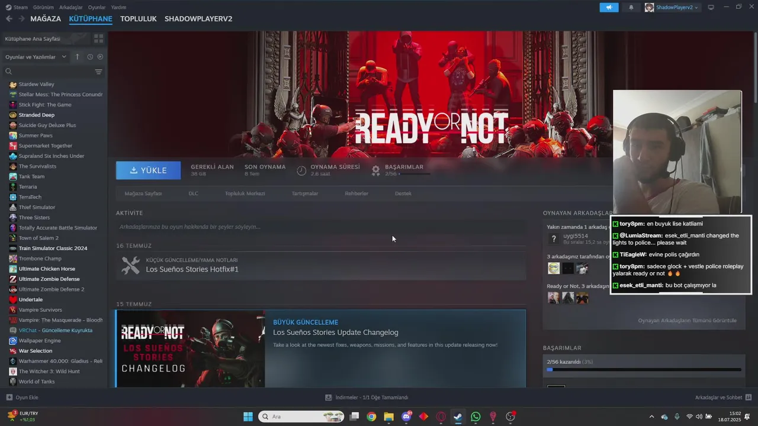Go back with the left arrow

pyautogui.click(x=9, y=19)
